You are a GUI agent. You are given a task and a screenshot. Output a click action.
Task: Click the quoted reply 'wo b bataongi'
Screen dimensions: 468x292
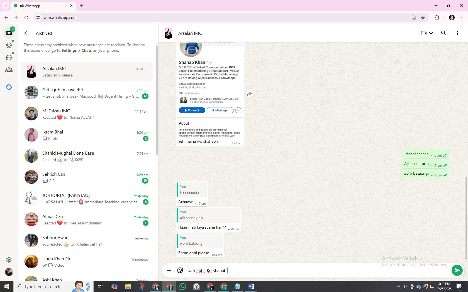pyautogui.click(x=200, y=241)
